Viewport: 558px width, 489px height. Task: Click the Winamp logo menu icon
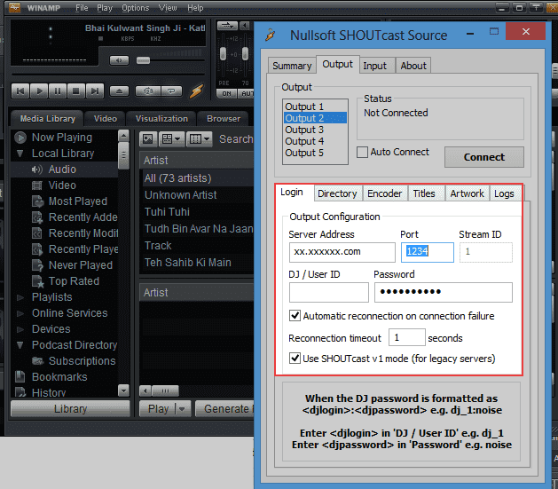(x=14, y=7)
